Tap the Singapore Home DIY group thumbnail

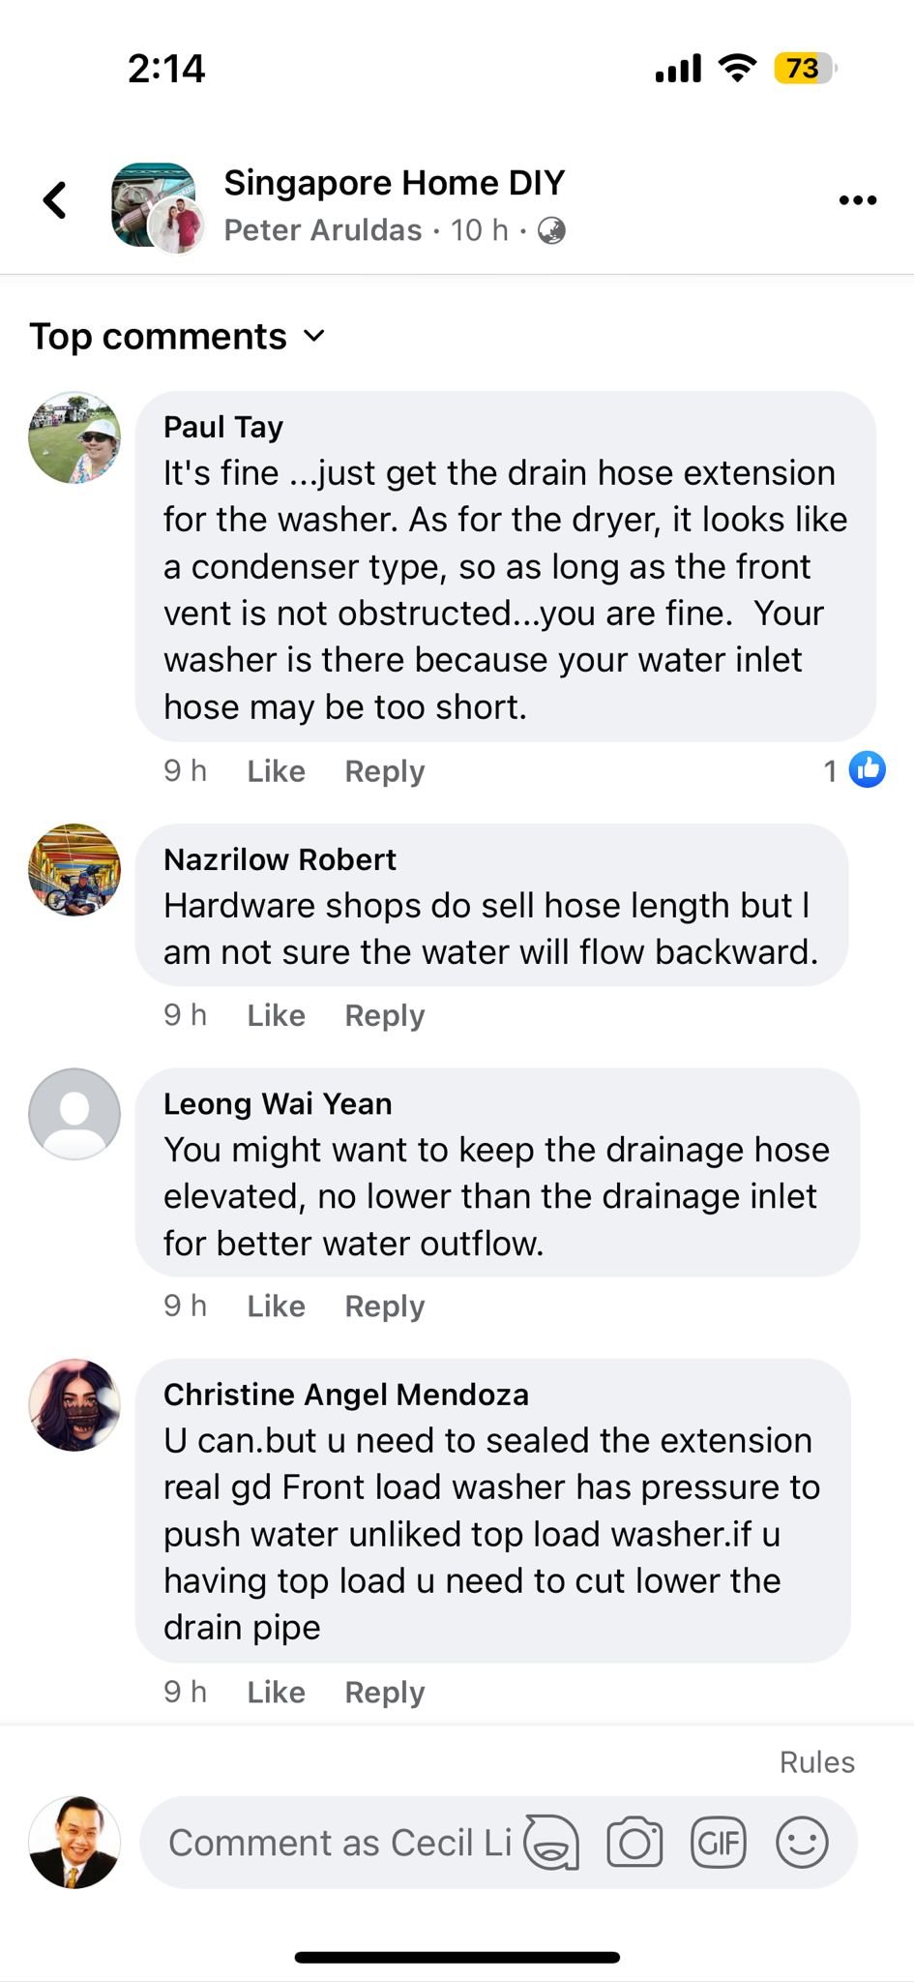(x=155, y=205)
